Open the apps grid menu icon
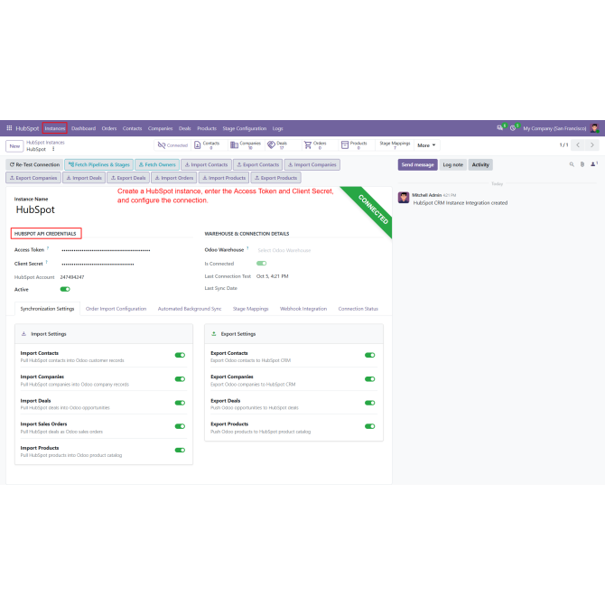Viewport: 605px width, 605px height. [x=9, y=128]
